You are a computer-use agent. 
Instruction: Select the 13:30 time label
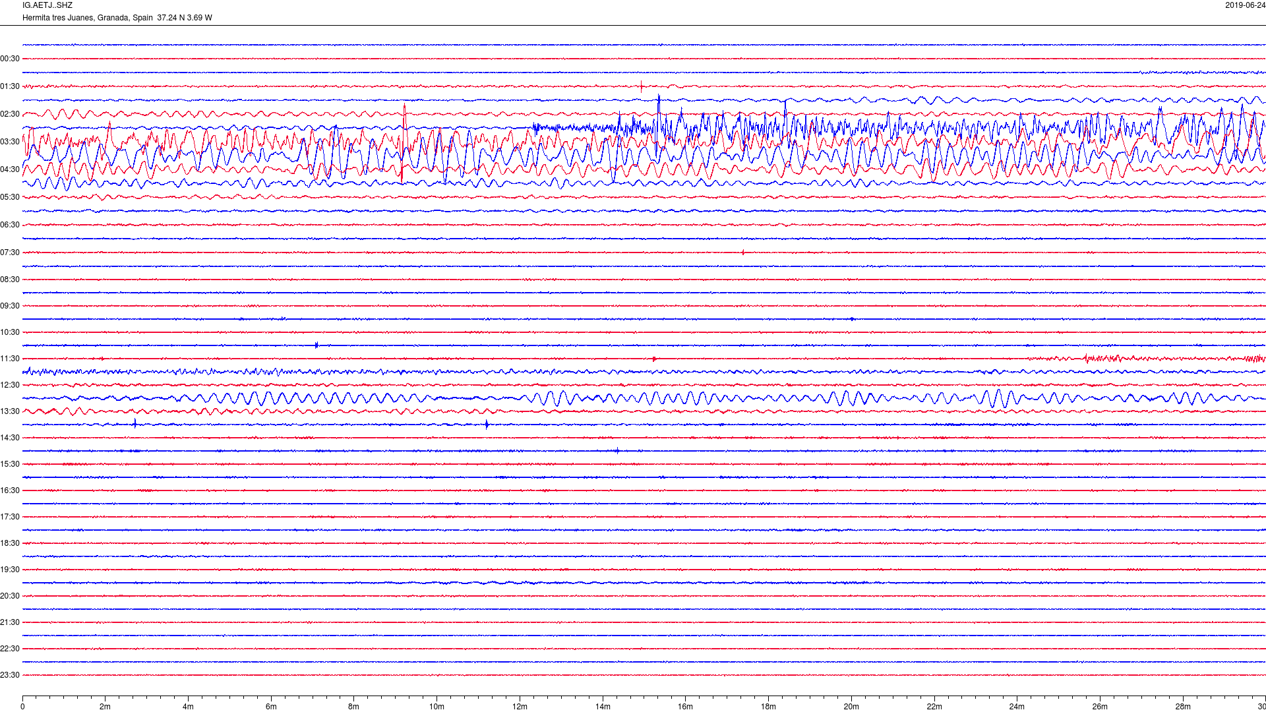pos(10,411)
